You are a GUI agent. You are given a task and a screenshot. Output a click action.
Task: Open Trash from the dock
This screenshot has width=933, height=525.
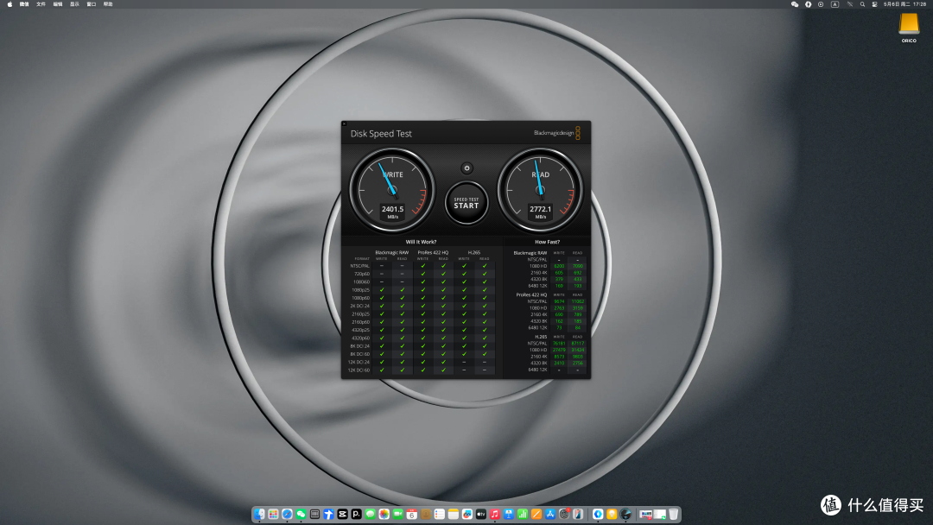point(674,514)
